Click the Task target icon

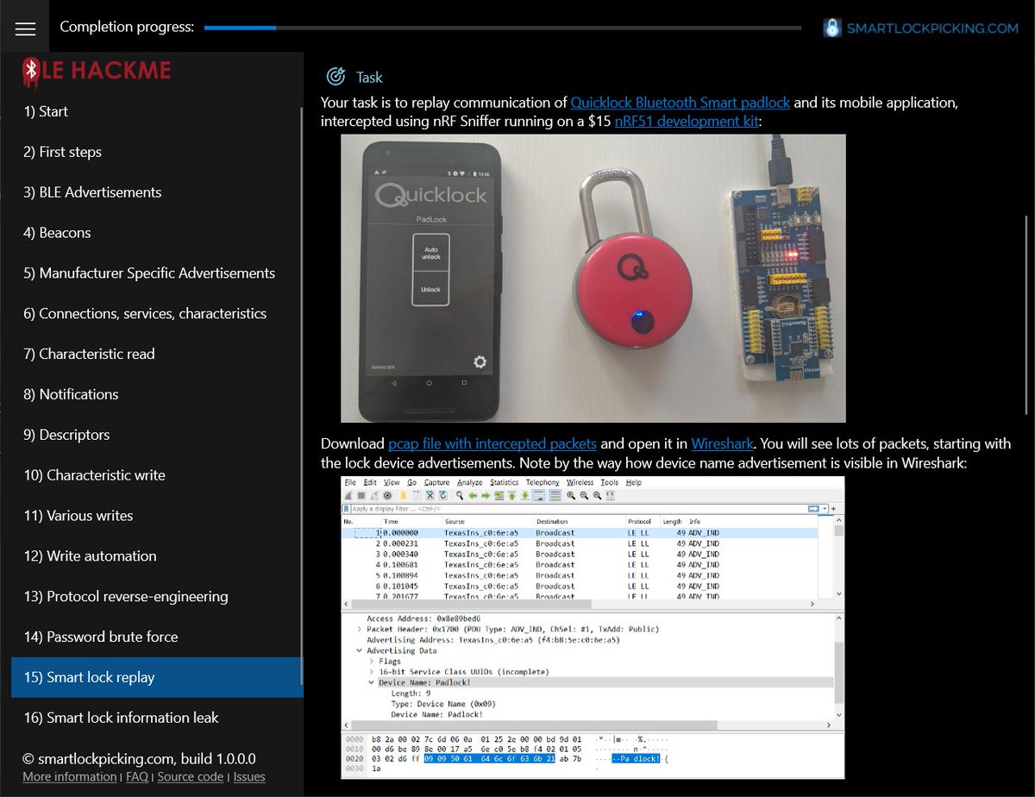tap(335, 77)
